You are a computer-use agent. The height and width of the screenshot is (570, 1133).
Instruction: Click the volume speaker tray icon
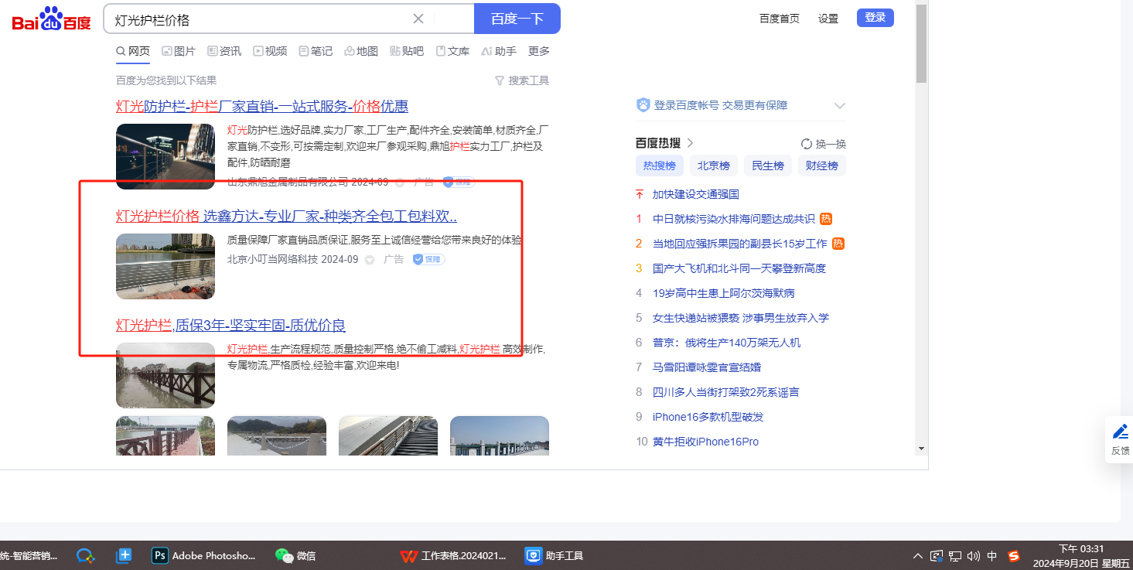point(974,555)
